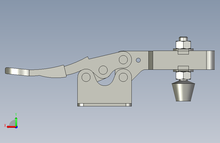Click the red X axis arrow on triad
The height and width of the screenshot is (143, 220).
point(11,127)
